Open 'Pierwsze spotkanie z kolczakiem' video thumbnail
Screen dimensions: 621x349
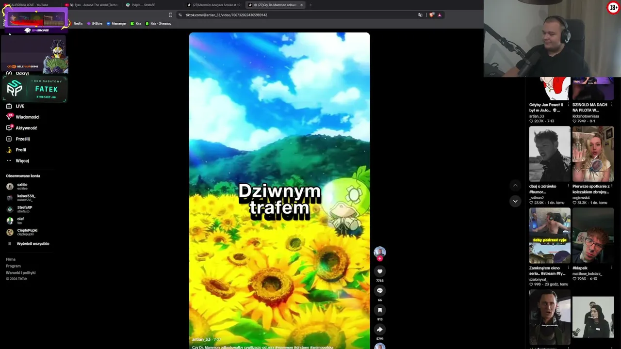point(593,154)
